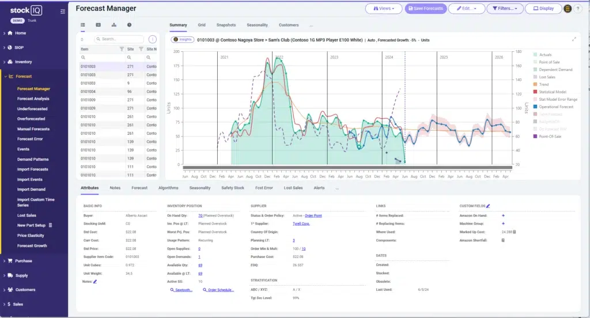Add Machine Group value with the plus icon

click(x=503, y=224)
